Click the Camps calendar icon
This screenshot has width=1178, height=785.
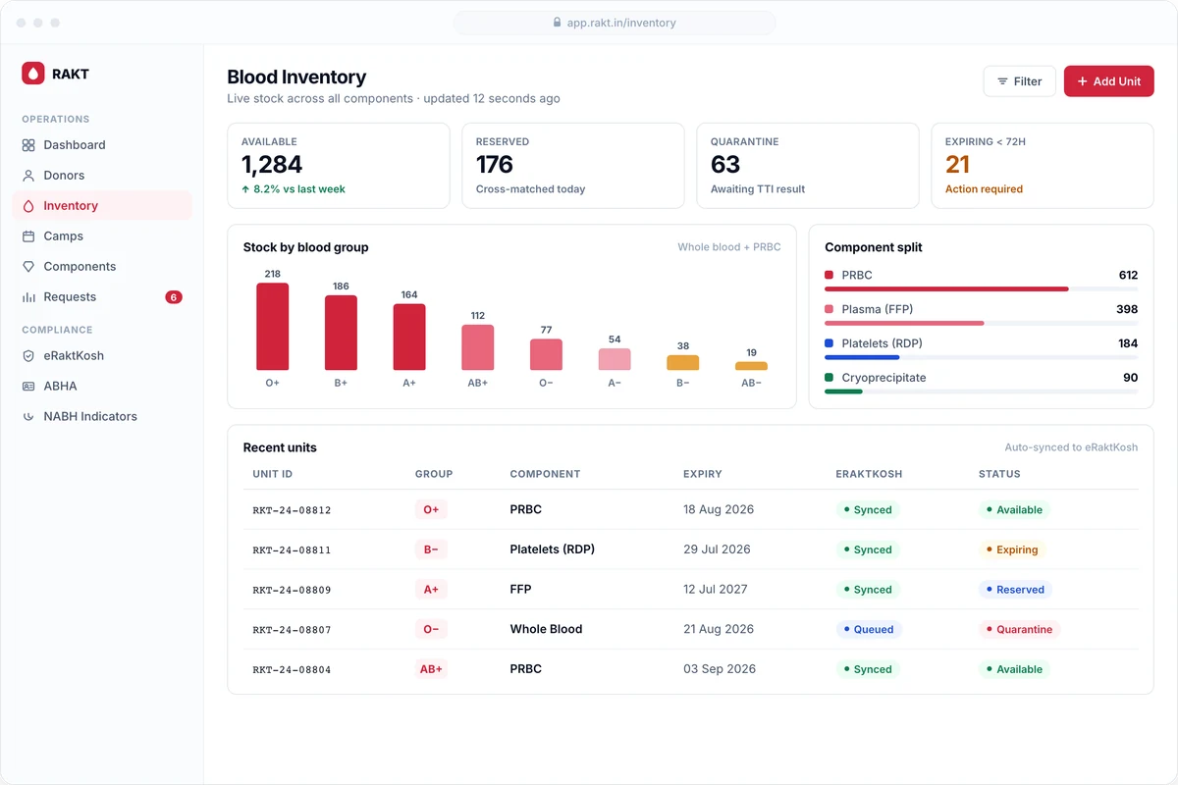pyautogui.click(x=28, y=236)
